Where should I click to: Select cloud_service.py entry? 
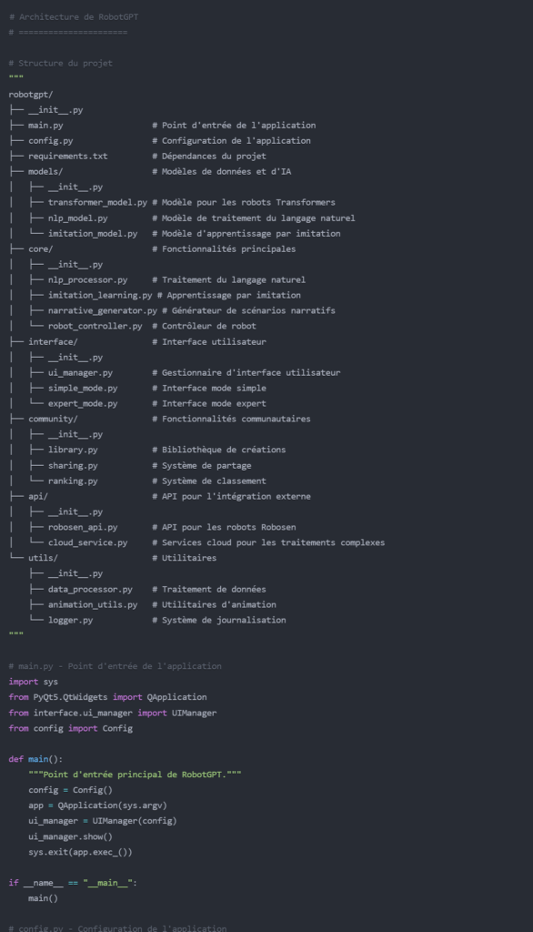click(x=87, y=542)
